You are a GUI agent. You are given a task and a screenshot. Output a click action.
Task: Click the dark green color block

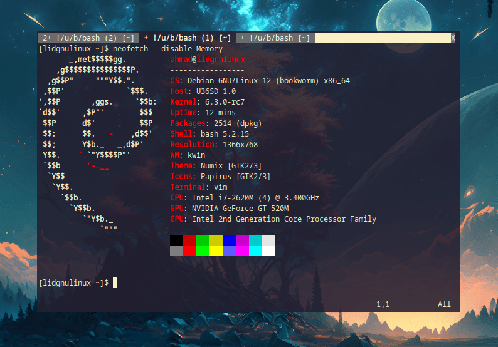pos(203,240)
